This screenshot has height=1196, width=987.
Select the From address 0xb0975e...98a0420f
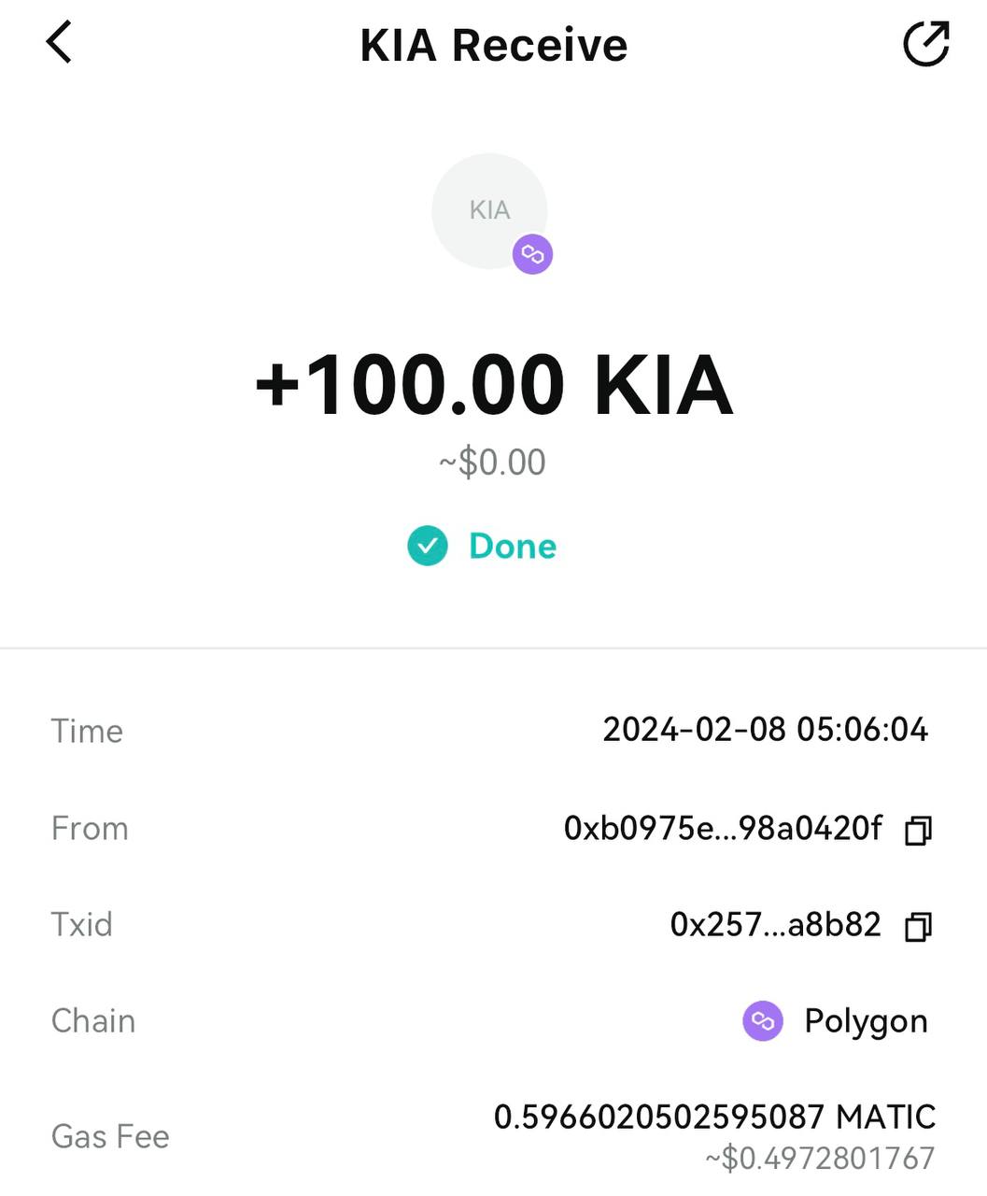723,828
